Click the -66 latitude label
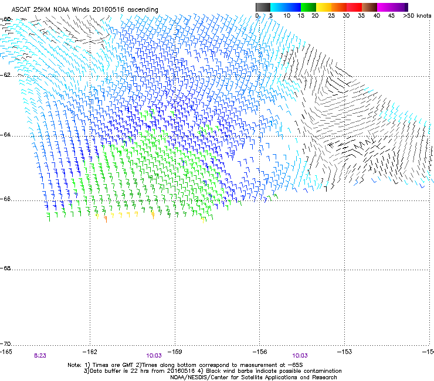Image resolution: width=434 pixels, height=381 pixels. 5,199
